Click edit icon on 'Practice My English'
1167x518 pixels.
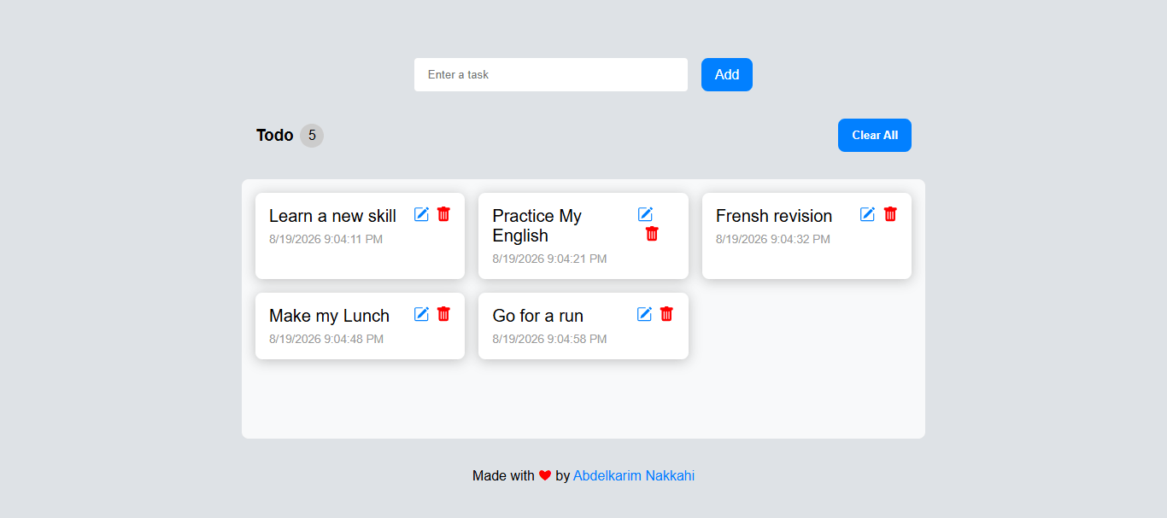point(645,214)
